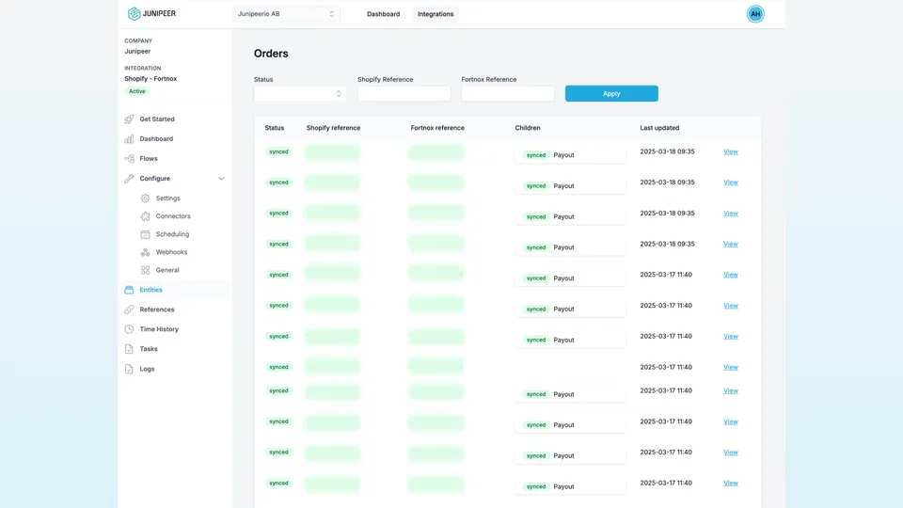Screen dimensions: 903x508
Task: Click the Orders page heading
Action: click(271, 54)
